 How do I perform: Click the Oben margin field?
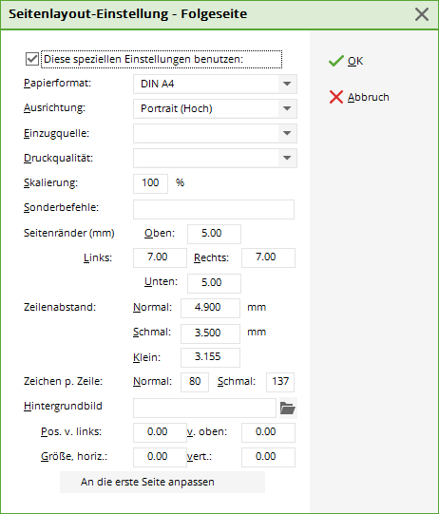(x=214, y=234)
